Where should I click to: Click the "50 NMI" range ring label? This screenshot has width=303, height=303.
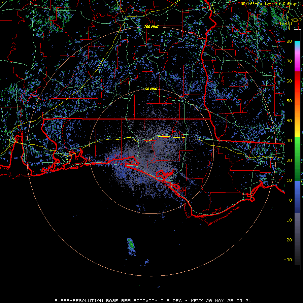click(x=151, y=89)
